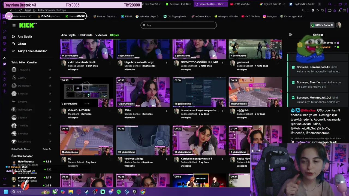Viewport: 349px width, 196px height.
Task: Toggle notifications for ZephQ channel
Action: click(50, 78)
